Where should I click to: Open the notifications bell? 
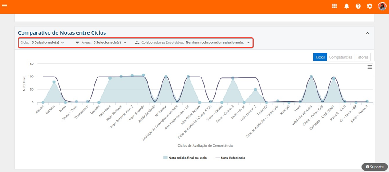[346, 7]
